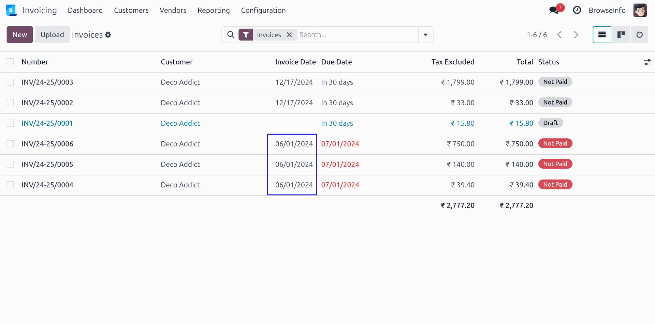655x324 pixels.
Task: Open the Configuration menu
Action: (263, 10)
